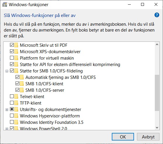Select Automatisk fjerning av SMB 1.0/CIFS item
Viewport: 163px width, 144px height.
61,77
